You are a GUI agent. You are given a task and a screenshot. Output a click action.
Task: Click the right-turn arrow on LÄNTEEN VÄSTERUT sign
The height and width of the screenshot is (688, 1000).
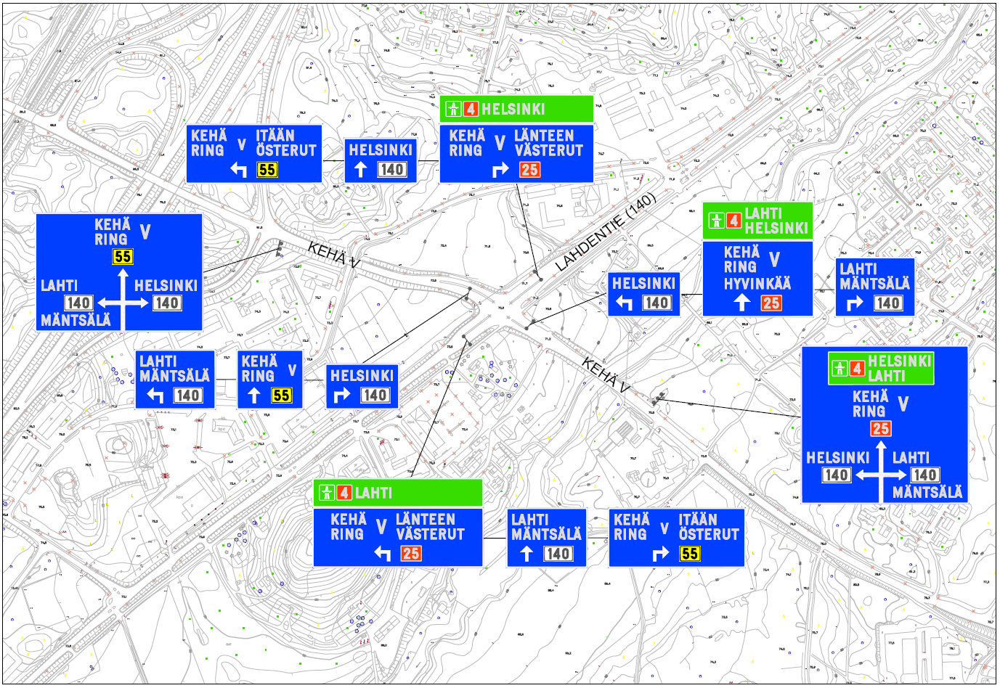point(500,170)
